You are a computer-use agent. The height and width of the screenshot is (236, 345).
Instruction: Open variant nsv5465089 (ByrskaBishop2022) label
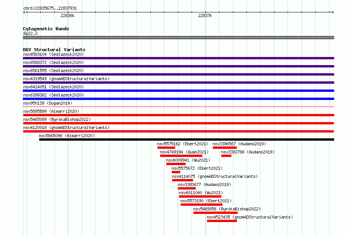pos(57,119)
